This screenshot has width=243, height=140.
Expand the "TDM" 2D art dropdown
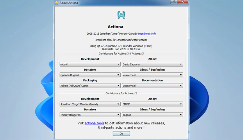click(153, 104)
